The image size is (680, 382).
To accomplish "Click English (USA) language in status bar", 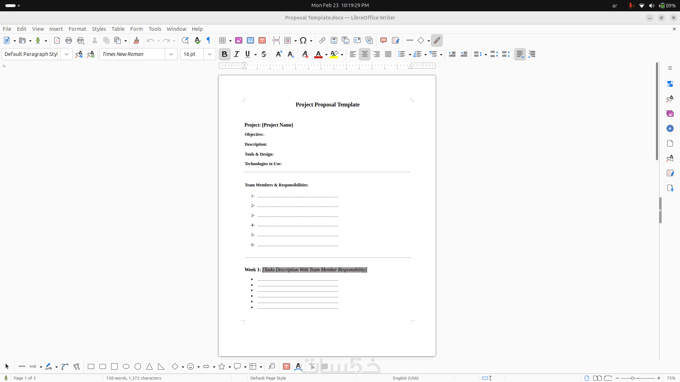I will coord(406,378).
